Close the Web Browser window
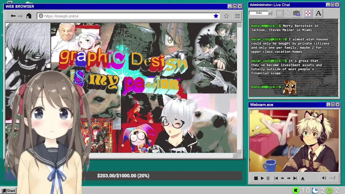This screenshot has width=345, height=194. tap(239, 6)
